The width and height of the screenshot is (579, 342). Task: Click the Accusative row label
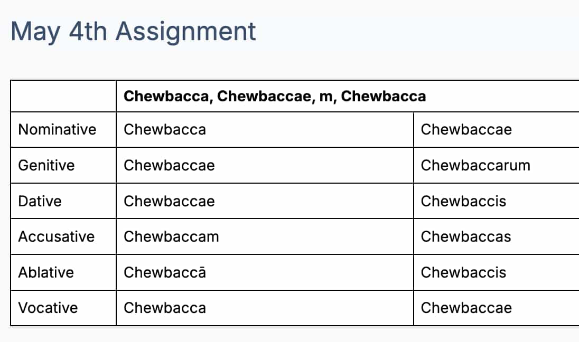pyautogui.click(x=63, y=236)
